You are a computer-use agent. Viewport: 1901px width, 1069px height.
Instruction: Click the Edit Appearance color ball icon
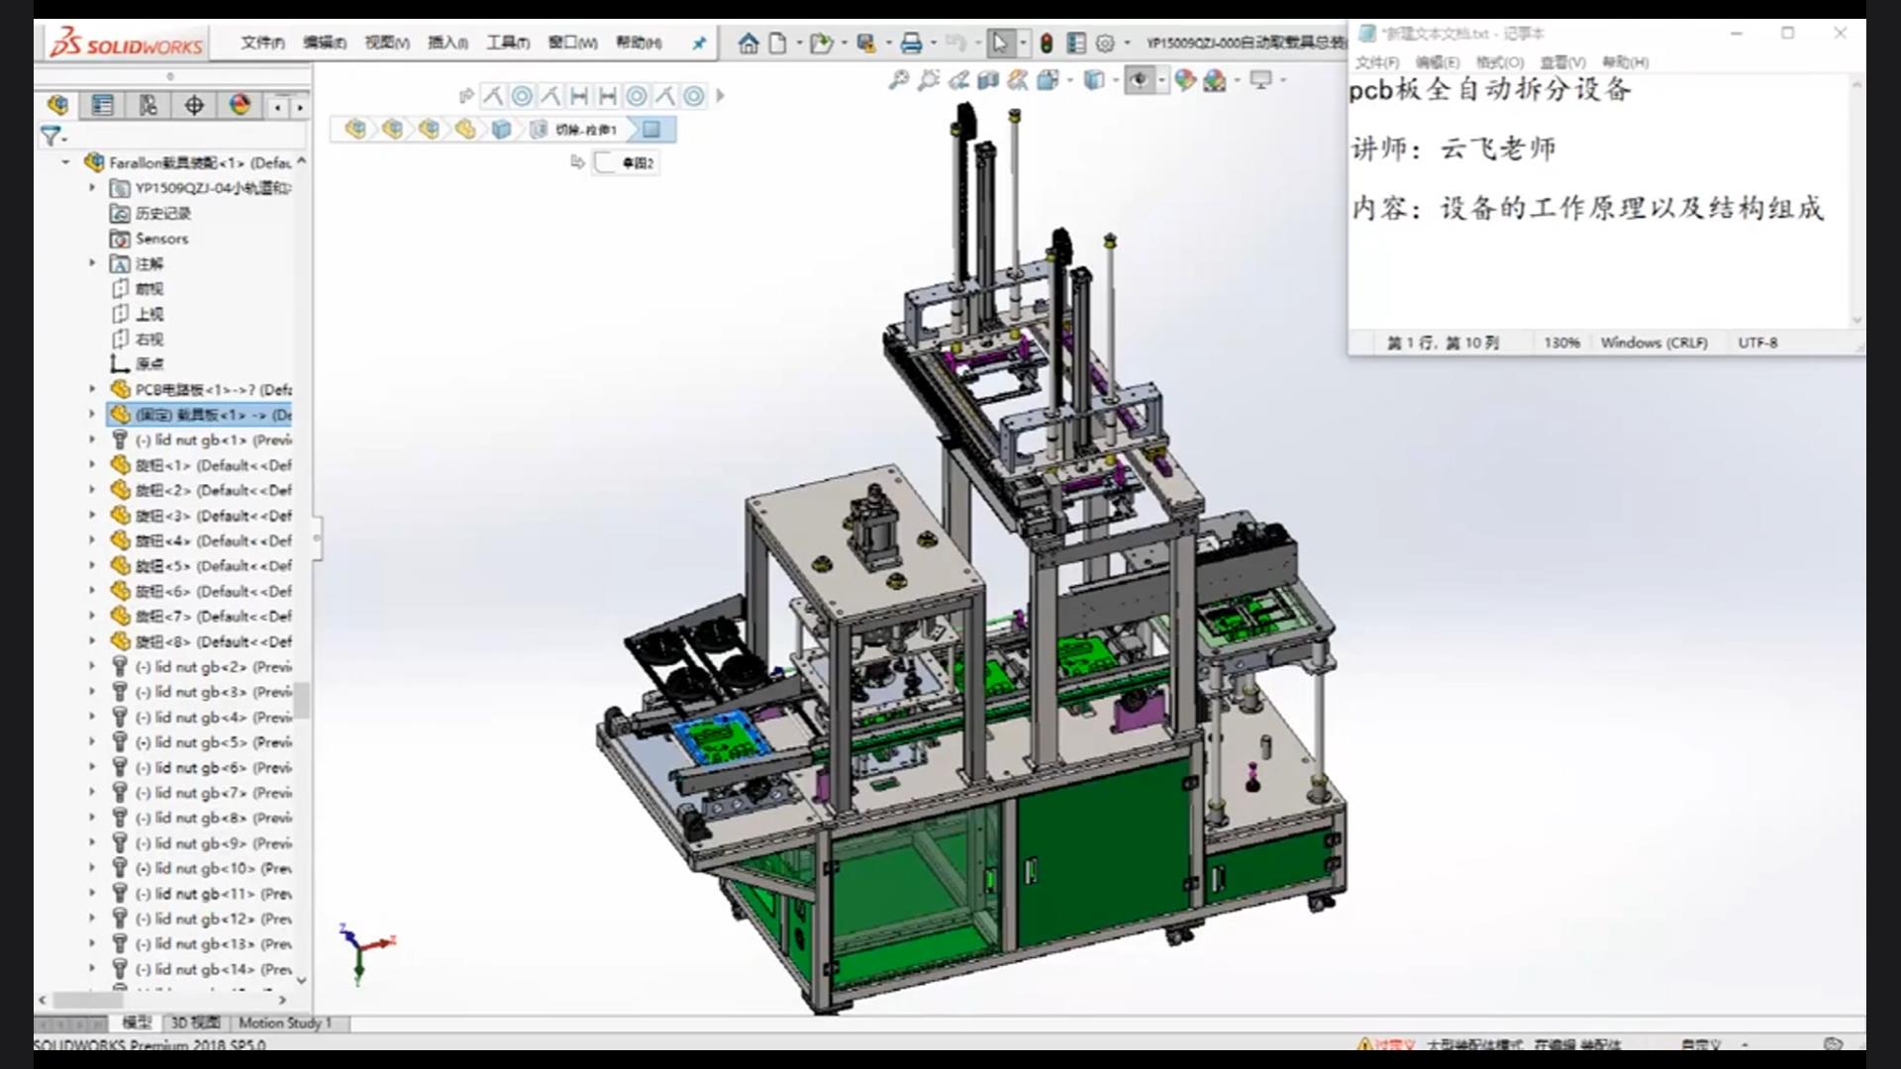(x=1185, y=80)
